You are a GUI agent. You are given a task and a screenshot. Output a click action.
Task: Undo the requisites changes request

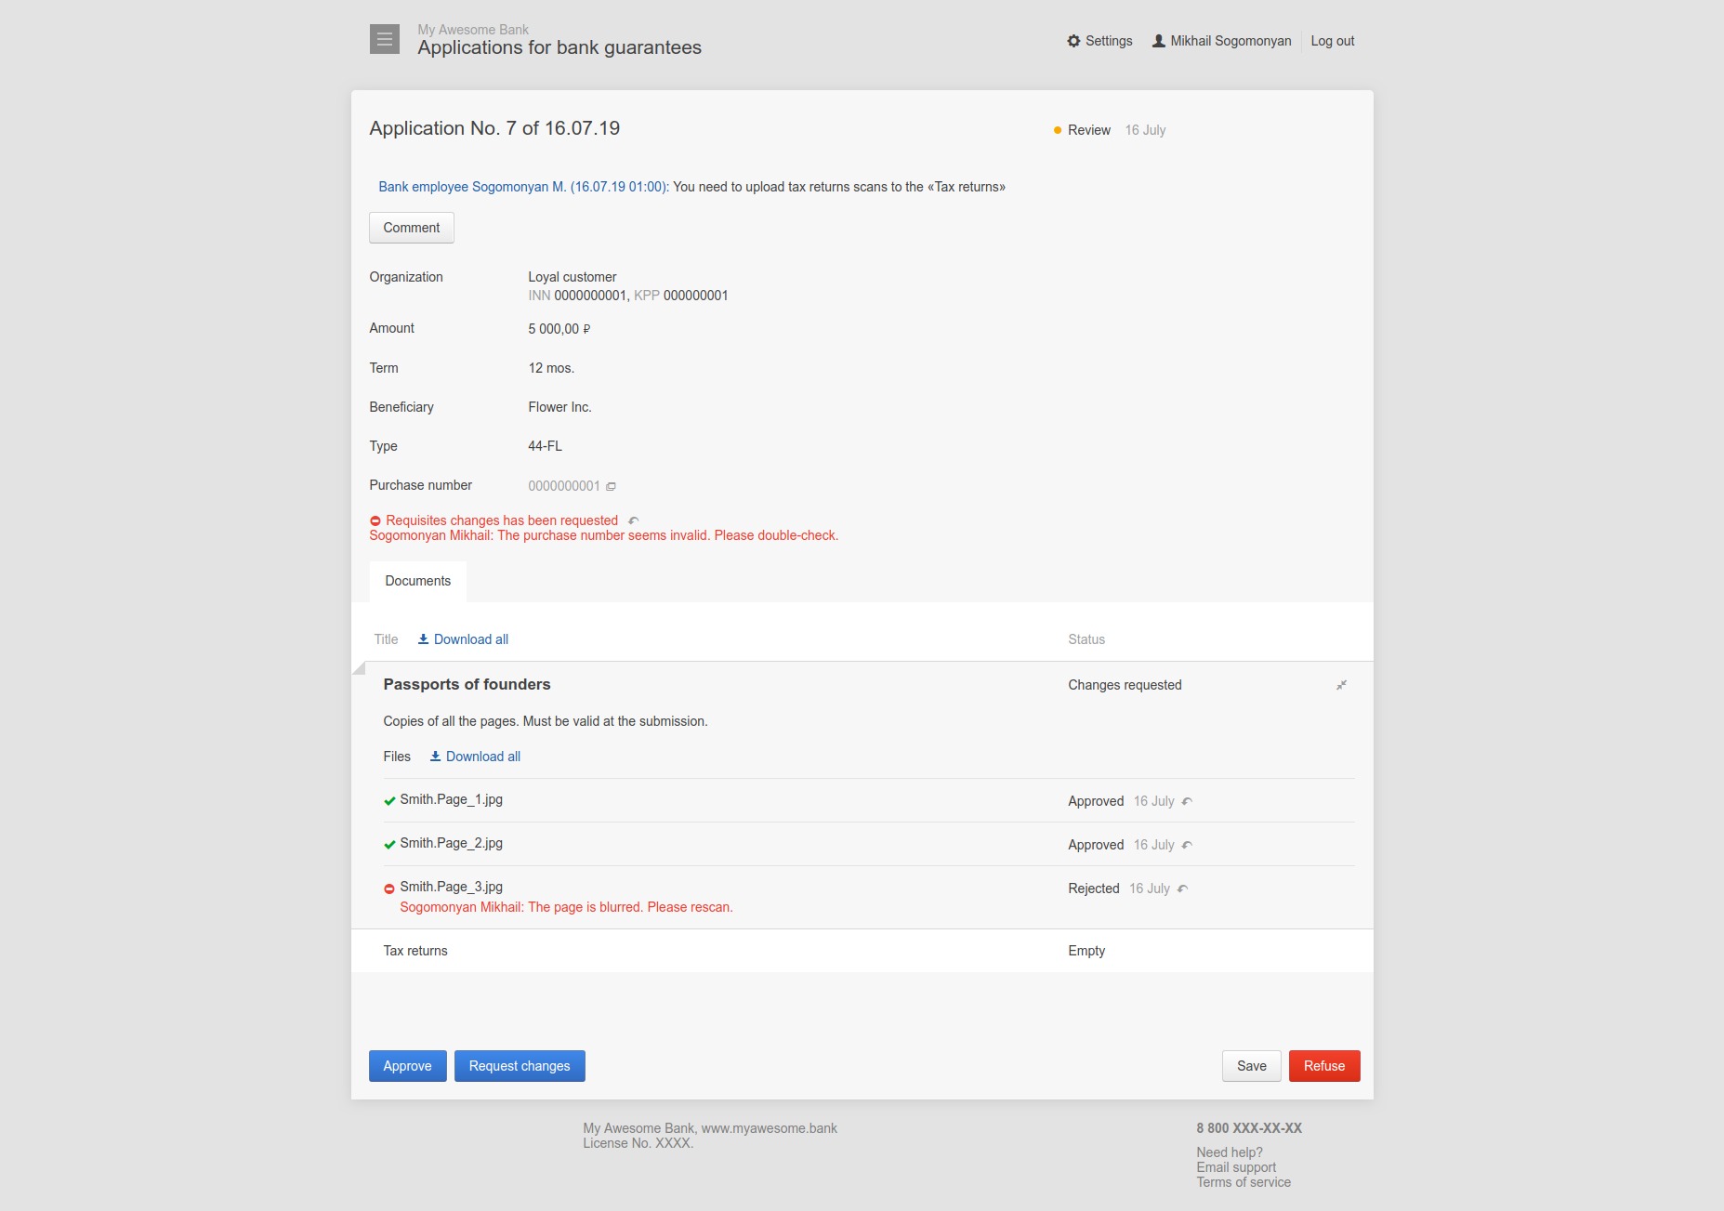click(x=633, y=520)
